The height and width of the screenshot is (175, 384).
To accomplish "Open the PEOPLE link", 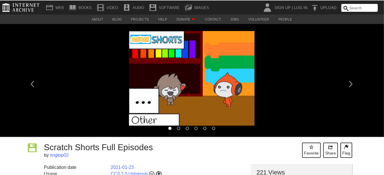I will tap(285, 20).
